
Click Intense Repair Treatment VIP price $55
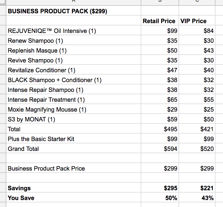209,100
